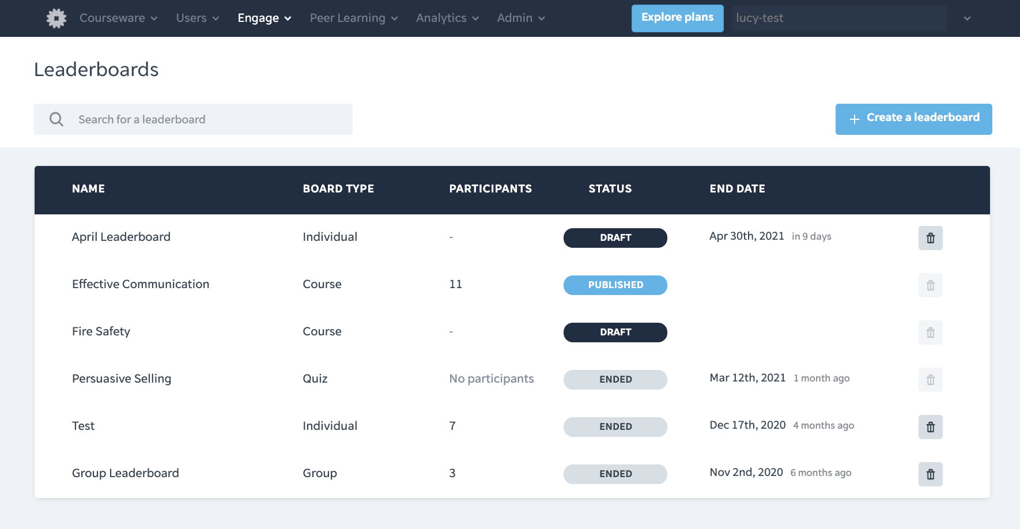
Task: Click the Explore plans button
Action: point(677,18)
